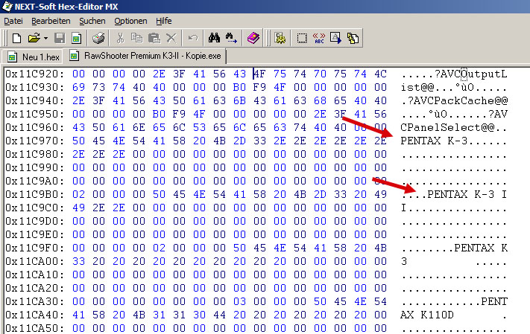Expand the Open file dropdown arrow
The width and height of the screenshot is (530, 334).
pos(45,38)
